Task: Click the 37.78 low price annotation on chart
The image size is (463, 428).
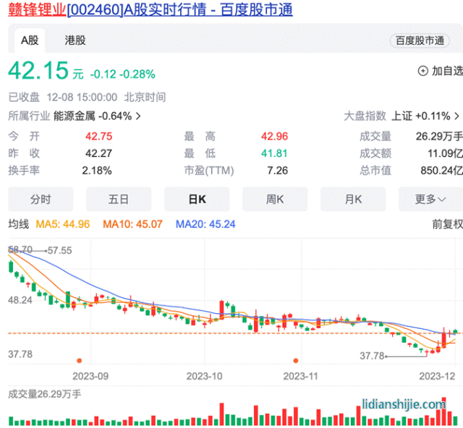Action: point(371,356)
